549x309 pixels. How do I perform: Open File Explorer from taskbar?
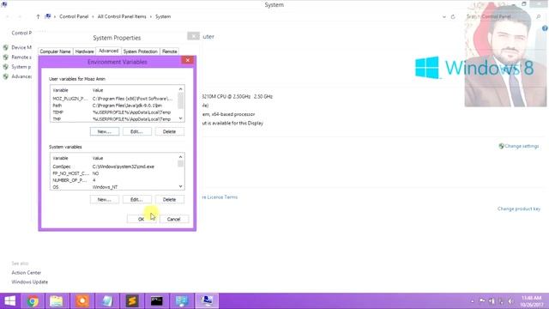[56, 301]
